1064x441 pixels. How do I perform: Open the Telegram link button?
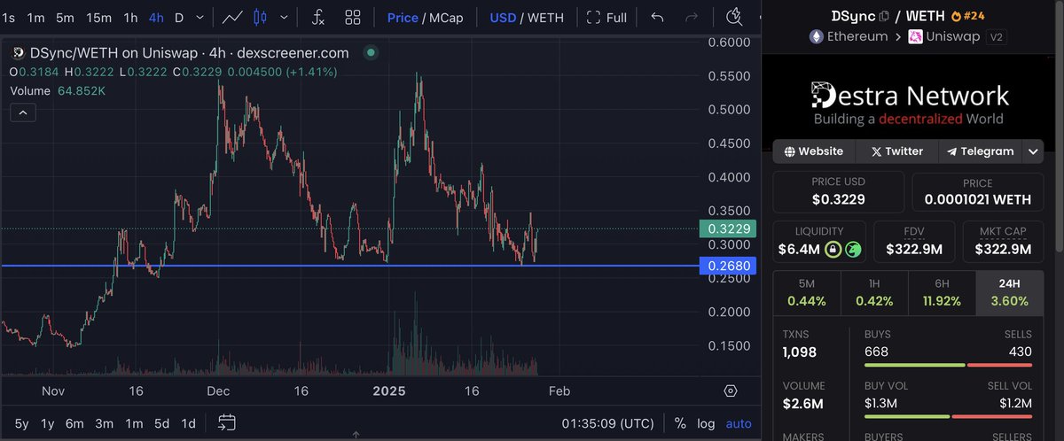(x=980, y=151)
